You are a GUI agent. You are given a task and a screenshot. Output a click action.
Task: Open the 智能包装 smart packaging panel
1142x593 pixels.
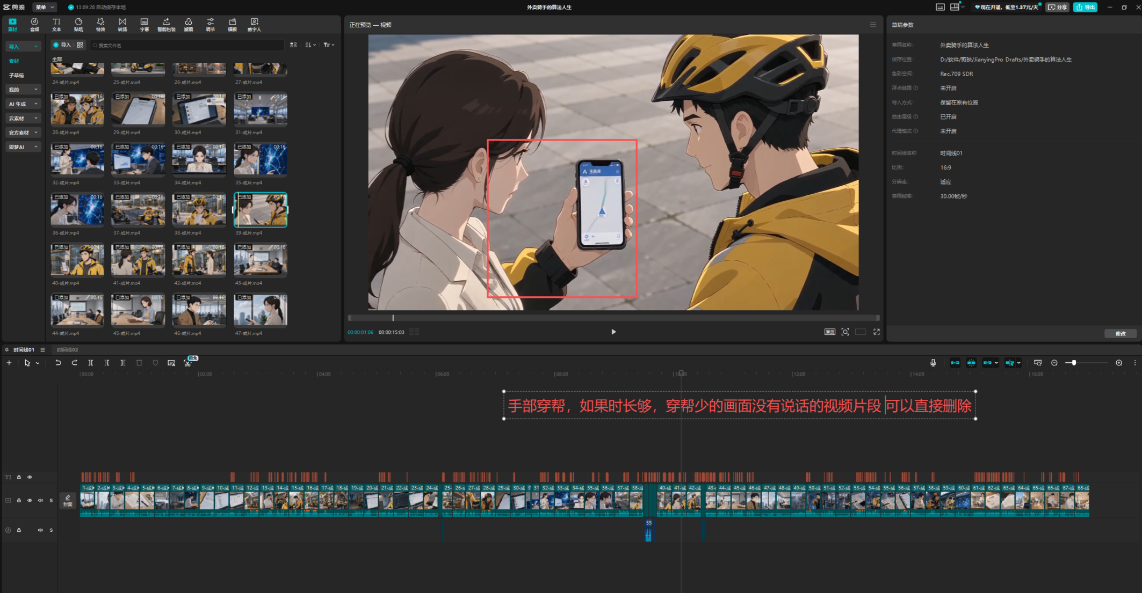167,25
